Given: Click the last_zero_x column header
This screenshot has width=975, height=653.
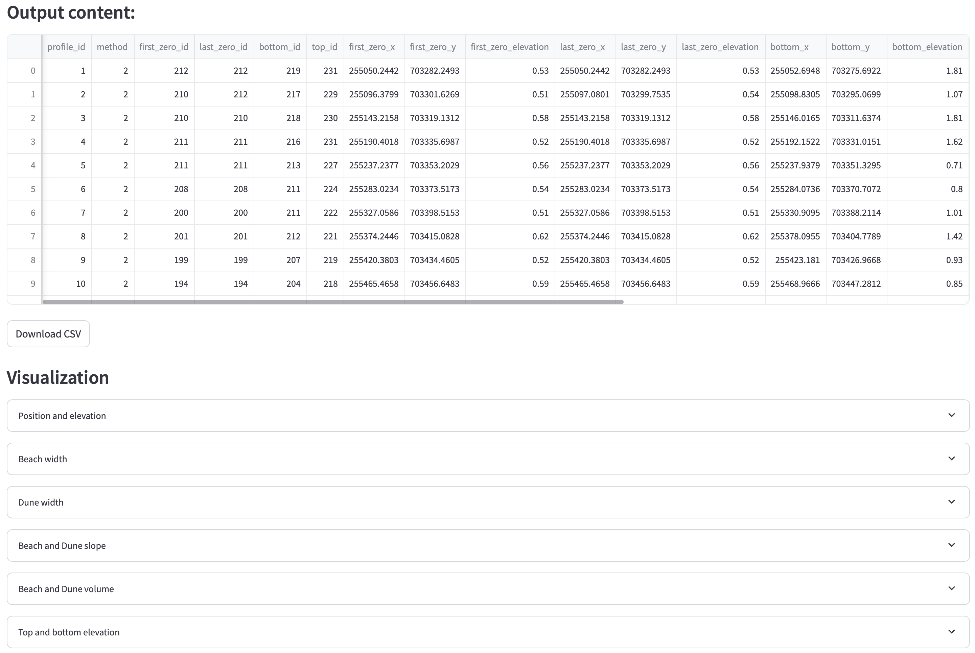Looking at the screenshot, I should pos(585,47).
